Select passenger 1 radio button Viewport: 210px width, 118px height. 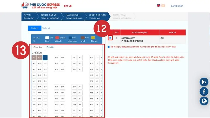110,38
